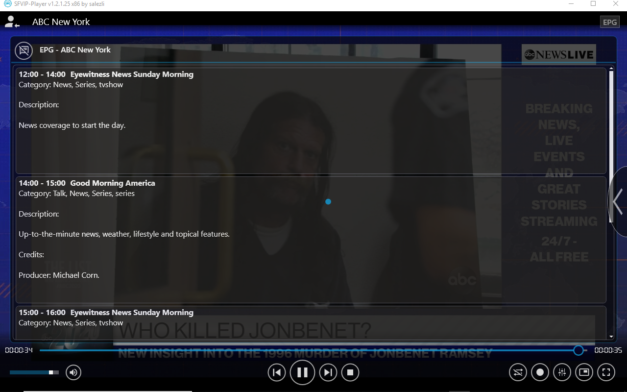Skip to the next channel
Screen dimensions: 627x392
[328, 372]
